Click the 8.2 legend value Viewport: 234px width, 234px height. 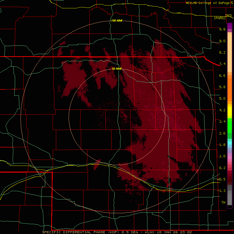pyautogui.click(x=222, y=52)
